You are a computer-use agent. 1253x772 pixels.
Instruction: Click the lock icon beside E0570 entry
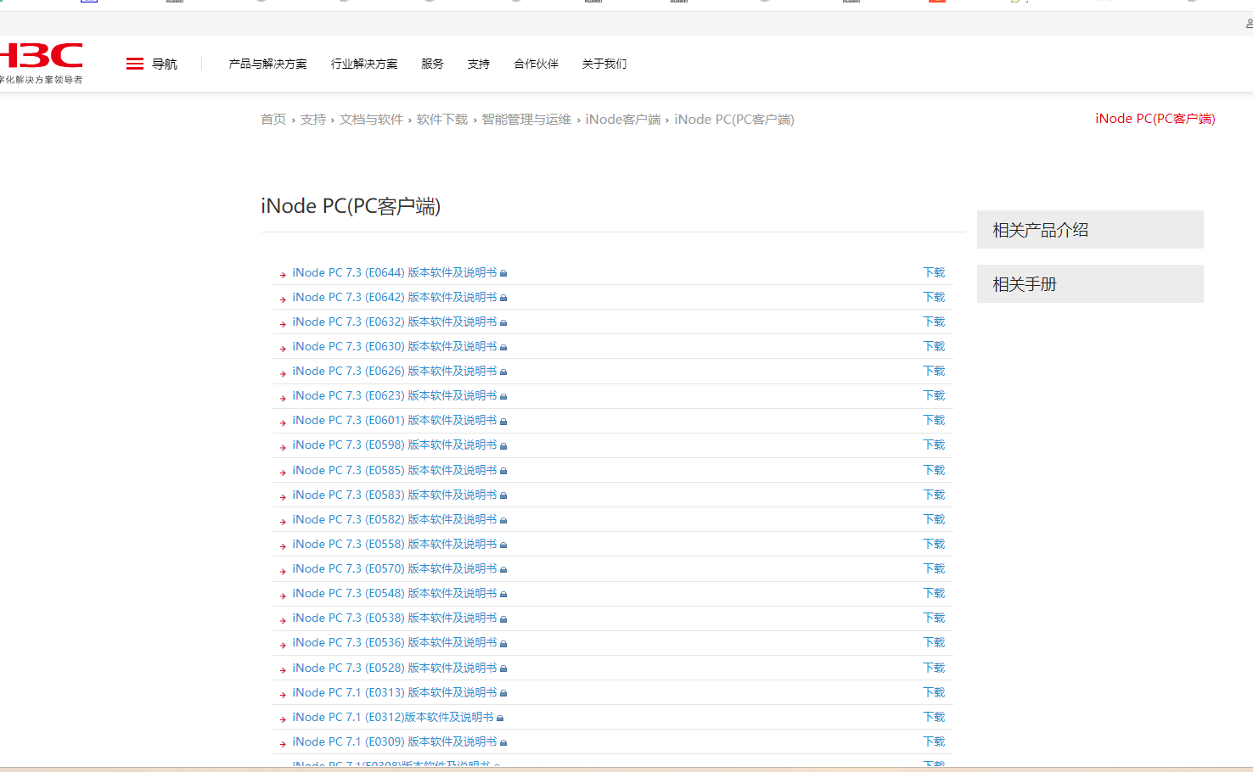(x=503, y=569)
